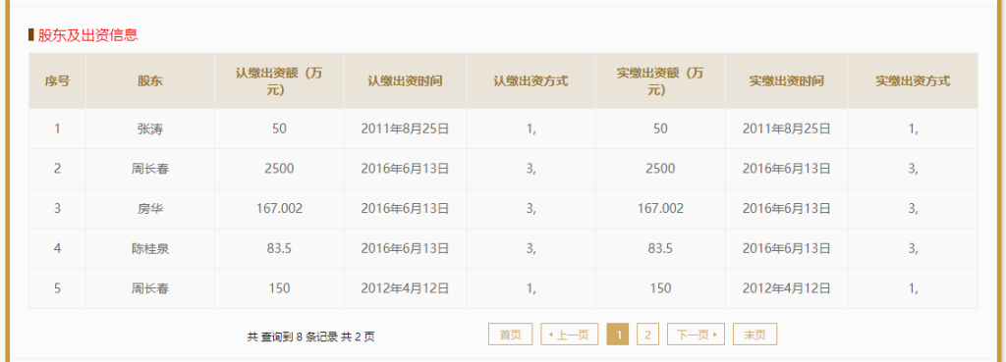Click the 序号 column header
Viewport: 1006px width, 362px height.
(x=57, y=81)
